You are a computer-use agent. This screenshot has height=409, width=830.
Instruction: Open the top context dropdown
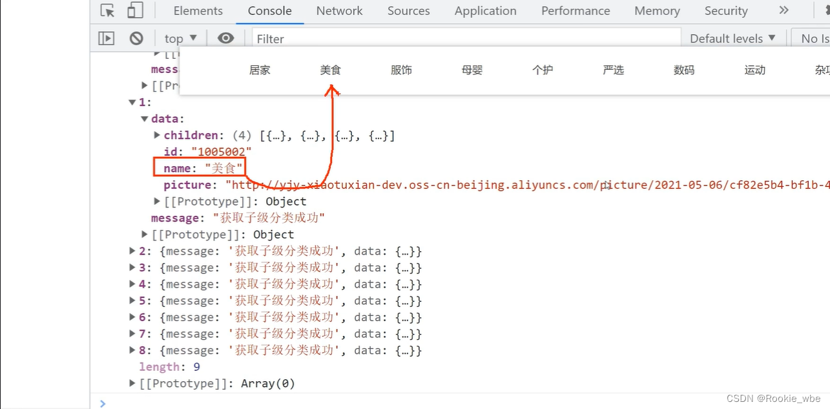point(180,39)
